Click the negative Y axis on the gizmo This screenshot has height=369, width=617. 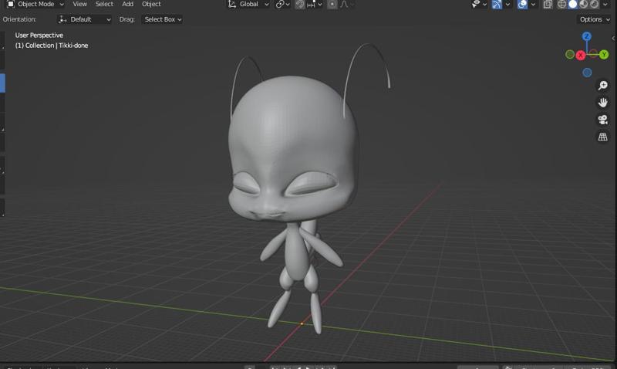(x=570, y=54)
